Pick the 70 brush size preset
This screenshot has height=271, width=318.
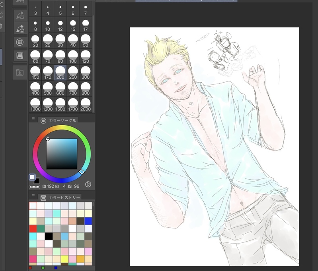48,57
